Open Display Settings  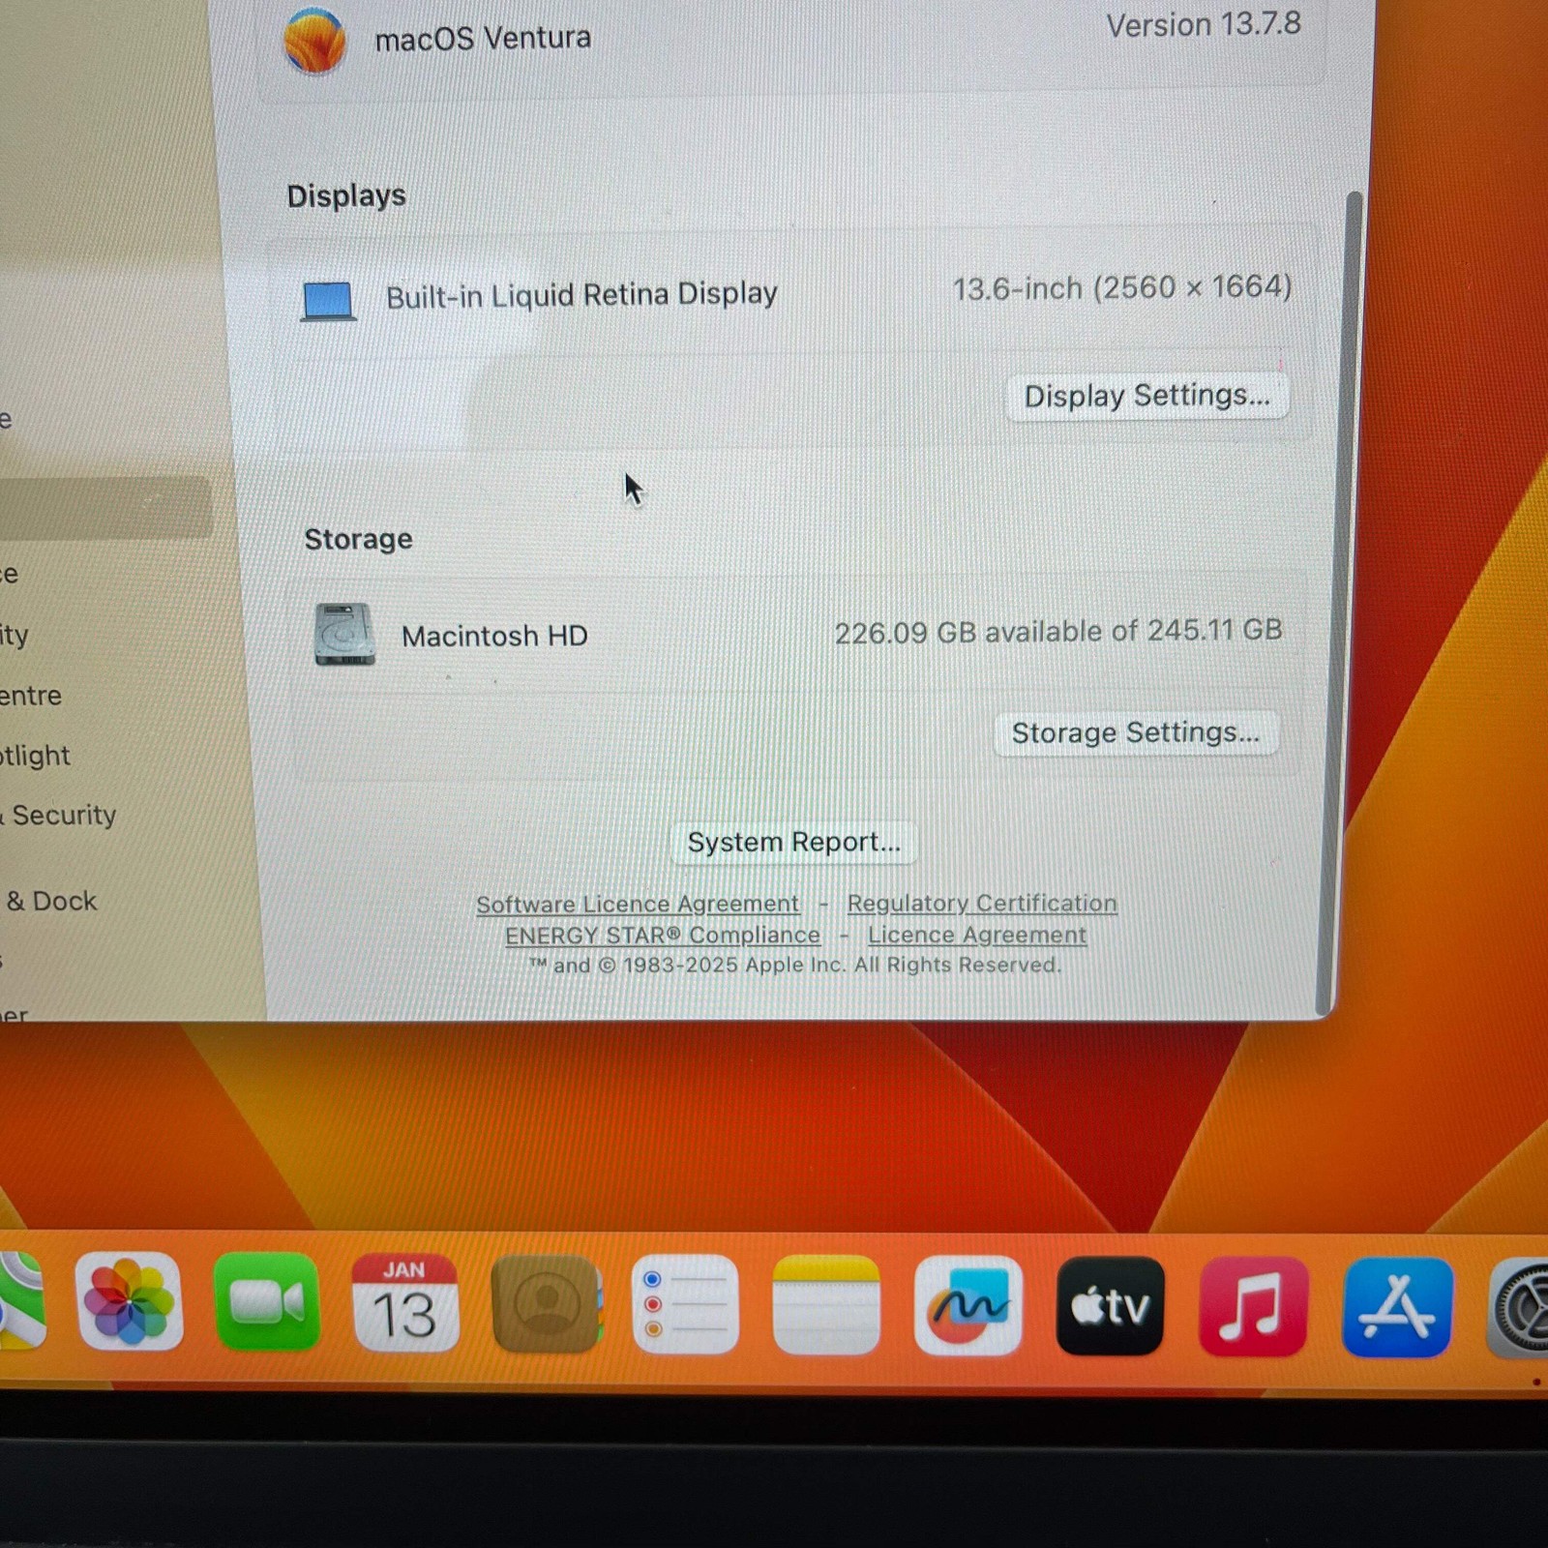click(1146, 396)
